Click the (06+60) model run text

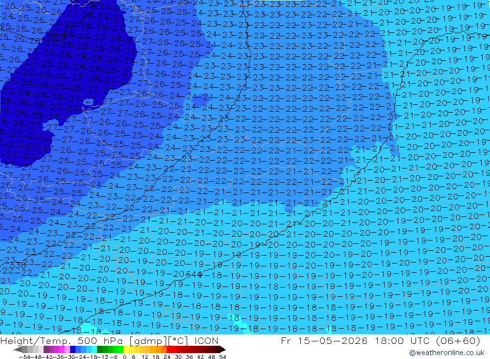click(x=458, y=340)
